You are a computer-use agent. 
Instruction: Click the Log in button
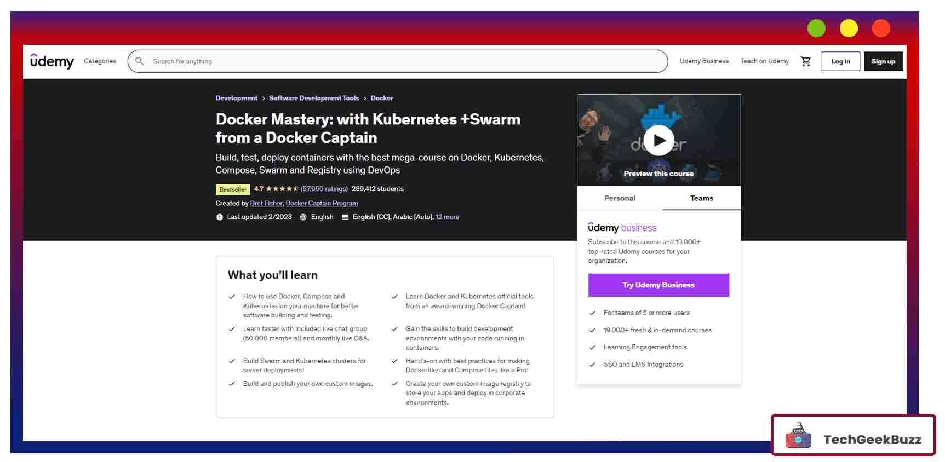(840, 61)
